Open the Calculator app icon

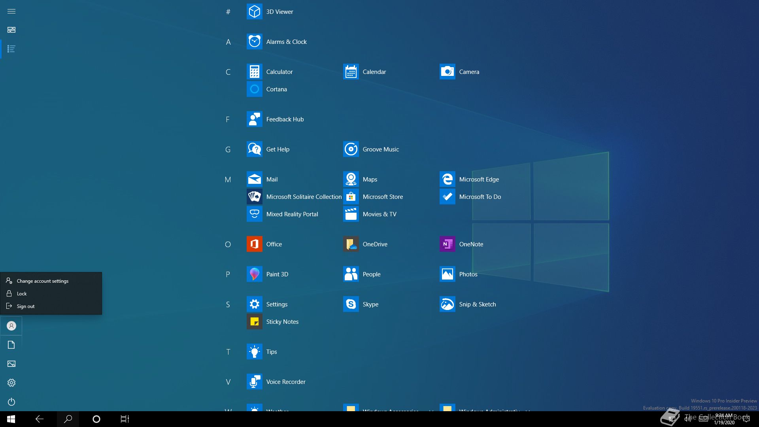point(254,72)
